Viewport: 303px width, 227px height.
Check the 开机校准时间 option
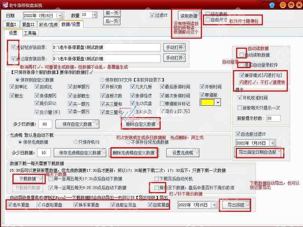[x=239, y=98]
